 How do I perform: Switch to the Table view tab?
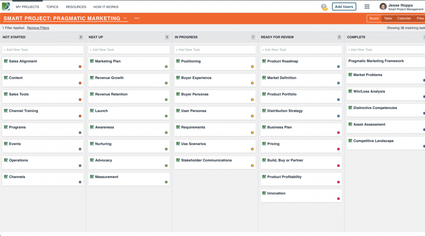[388, 18]
